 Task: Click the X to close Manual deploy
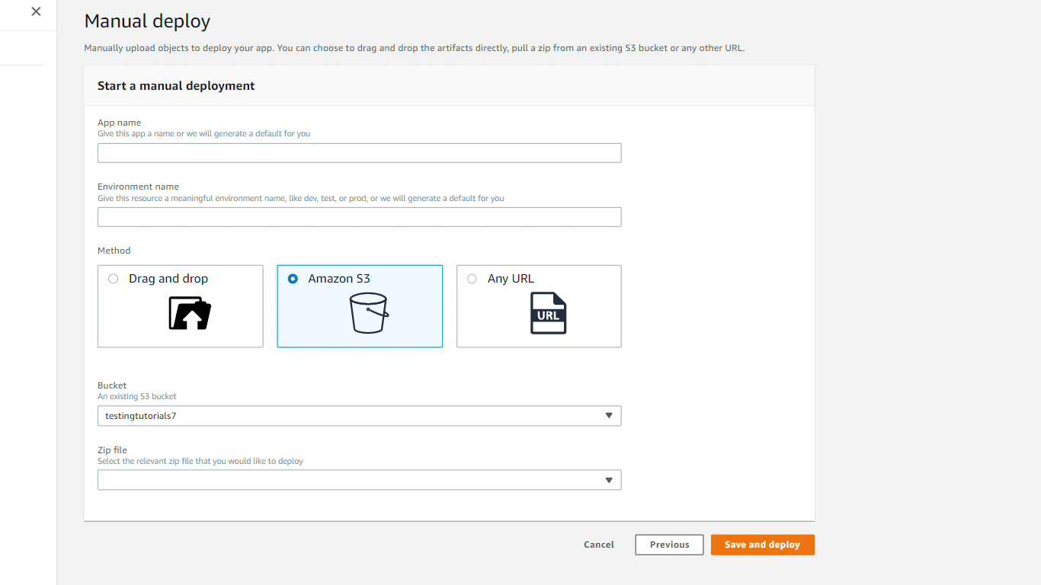click(x=36, y=11)
